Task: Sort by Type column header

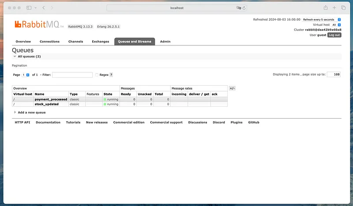Action: 74,94
